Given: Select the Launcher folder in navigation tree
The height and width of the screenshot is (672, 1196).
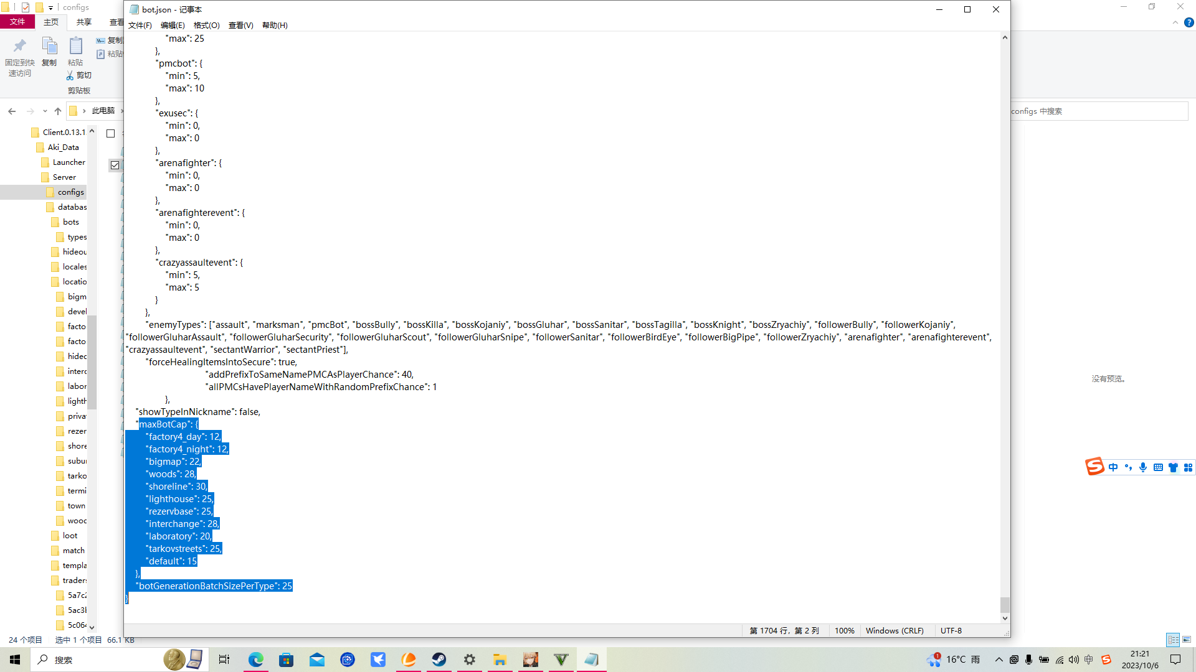Looking at the screenshot, I should (x=69, y=162).
